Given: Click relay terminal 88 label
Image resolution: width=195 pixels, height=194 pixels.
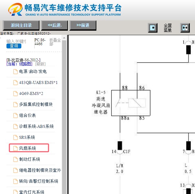Looking at the screenshot, I should click(125, 88).
